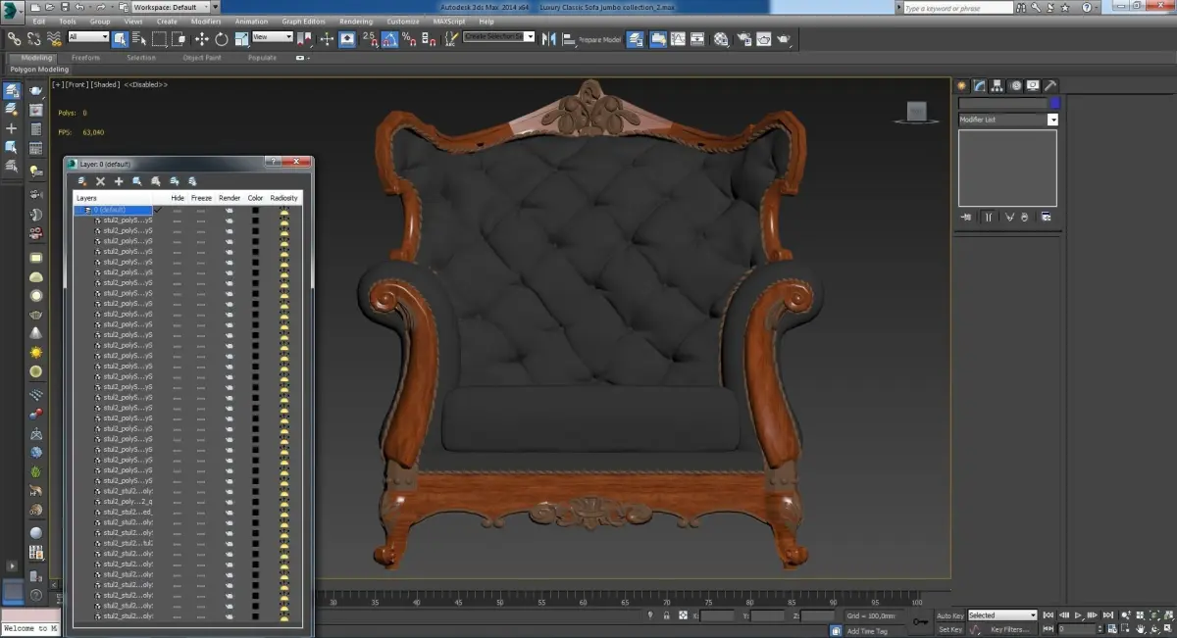This screenshot has height=638, width=1177.
Task: Open the Edit menu
Action: click(x=38, y=21)
